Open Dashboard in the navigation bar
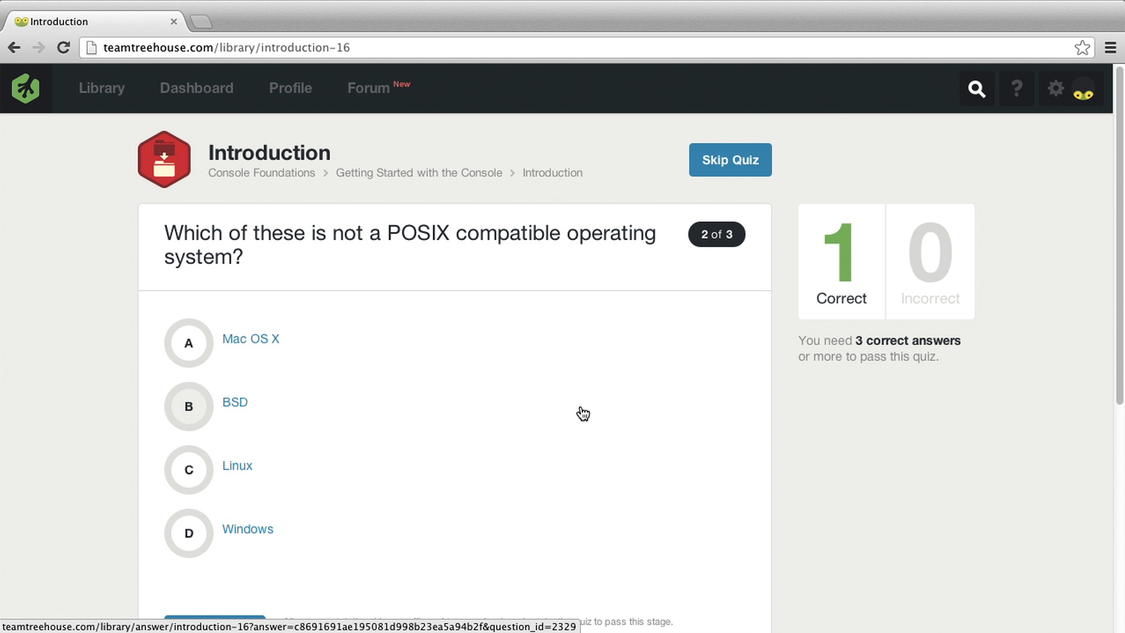 tap(197, 88)
